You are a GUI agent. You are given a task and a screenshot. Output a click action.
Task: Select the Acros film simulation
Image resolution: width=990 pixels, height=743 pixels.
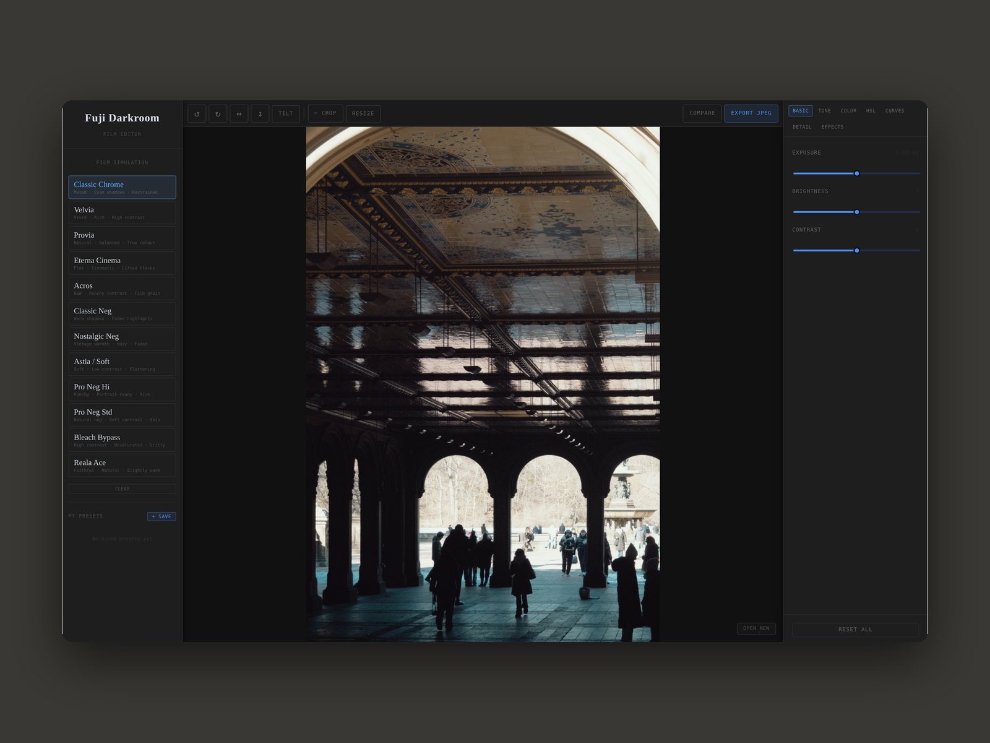122,289
